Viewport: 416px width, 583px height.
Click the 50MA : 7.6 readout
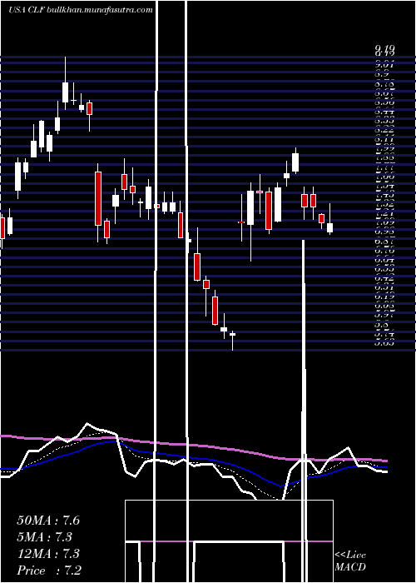pos(48,521)
